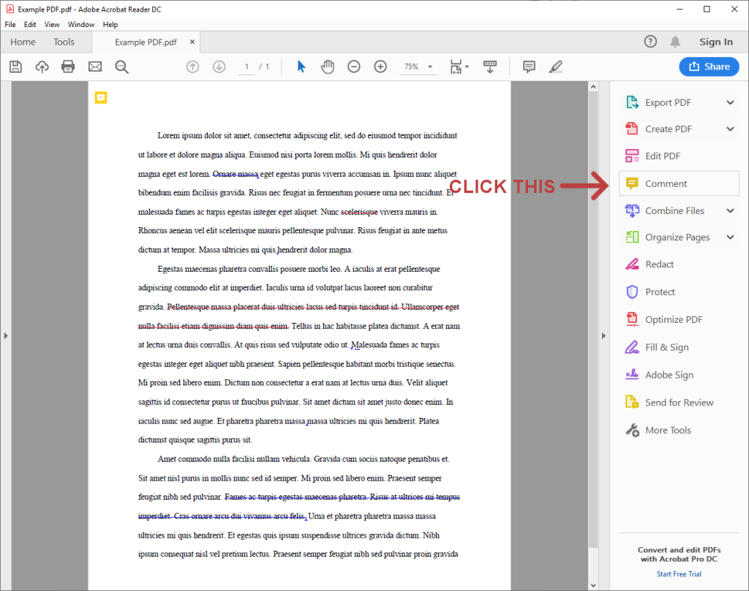Go to next page arrow icon
749x591 pixels.
[x=219, y=66]
